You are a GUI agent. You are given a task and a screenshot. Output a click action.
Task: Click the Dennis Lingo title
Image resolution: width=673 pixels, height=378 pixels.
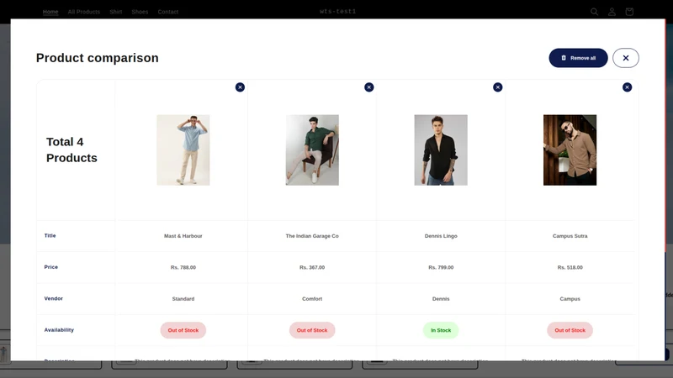441,236
